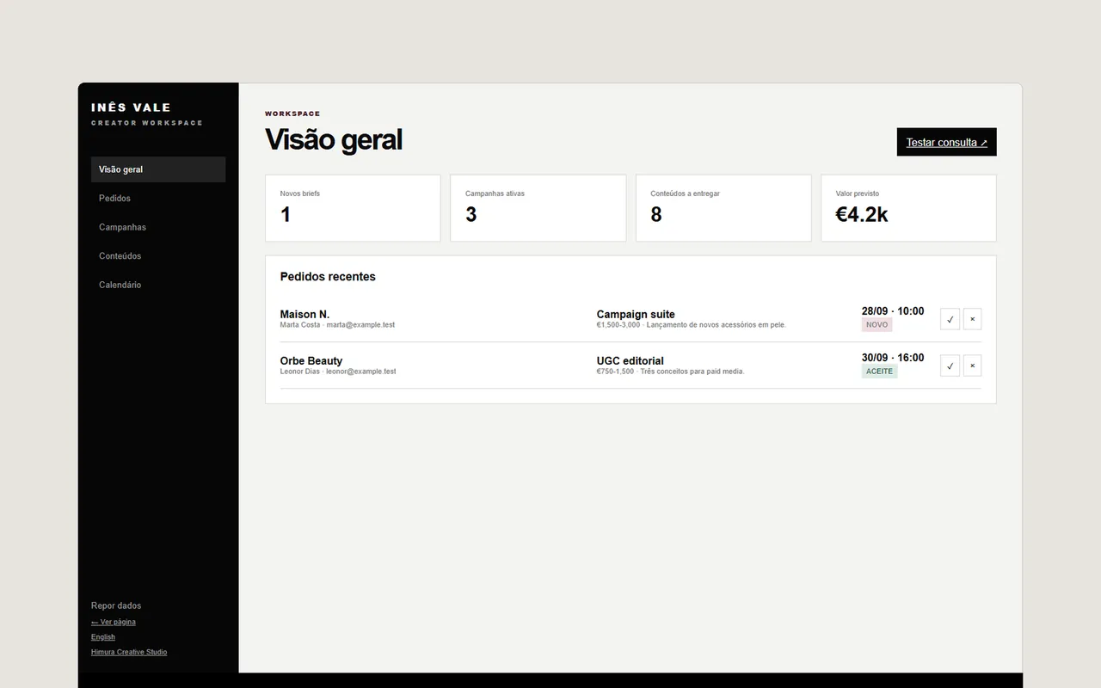Select Conteúdos in the sidebar
The height and width of the screenshot is (688, 1101).
pyautogui.click(x=158, y=255)
